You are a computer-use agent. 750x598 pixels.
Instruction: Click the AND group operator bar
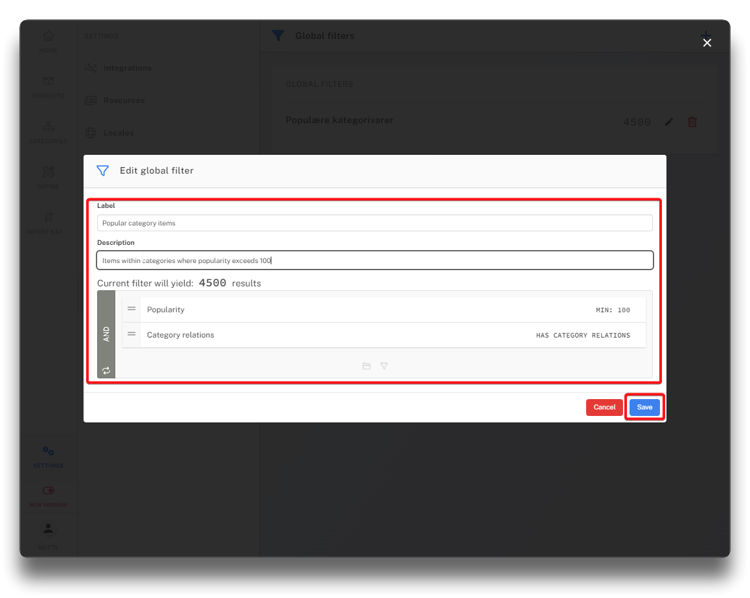pos(106,334)
